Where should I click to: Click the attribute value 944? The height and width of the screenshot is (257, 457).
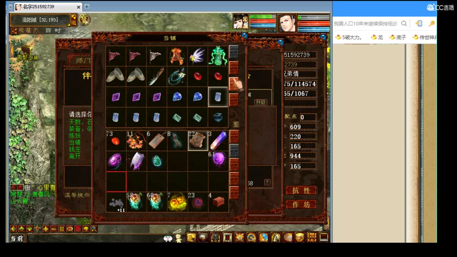point(302,156)
